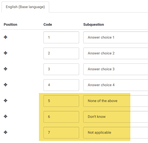Screen dimensions: 148x143
Task: Click the move icon for Don't know row
Action: click(x=5, y=116)
